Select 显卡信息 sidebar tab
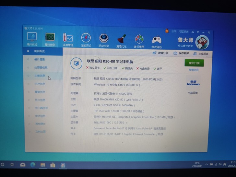This screenshot has width=236, height=177. pos(44,100)
